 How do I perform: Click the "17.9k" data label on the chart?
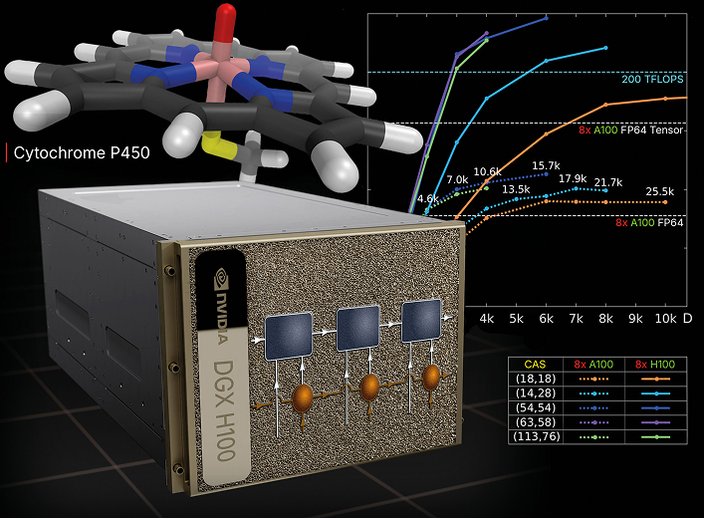[573, 178]
